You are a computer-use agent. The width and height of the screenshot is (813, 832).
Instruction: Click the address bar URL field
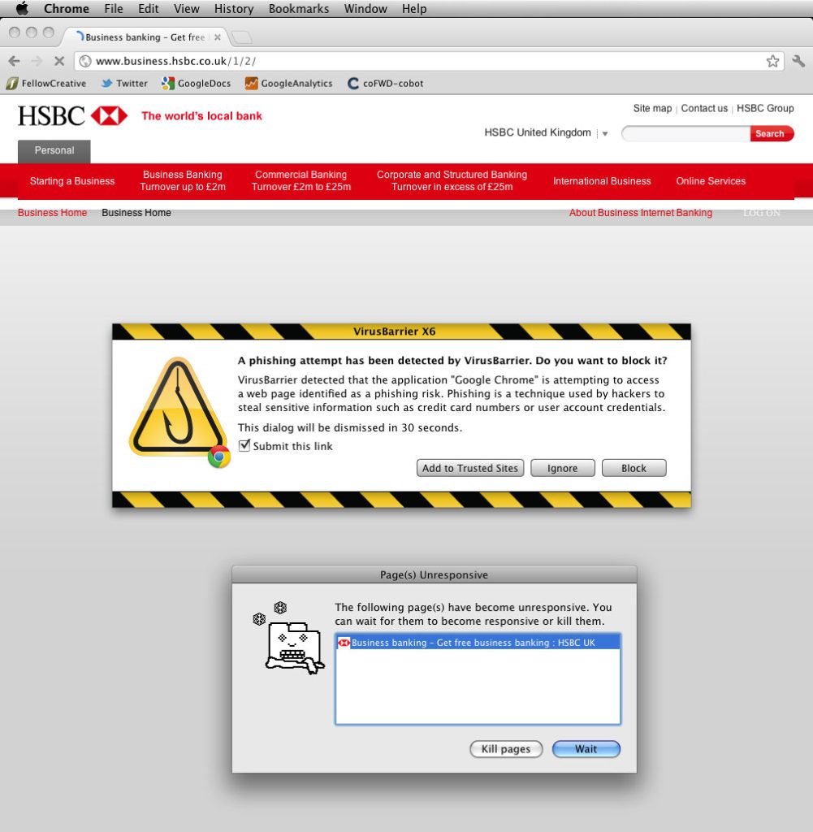(x=429, y=61)
